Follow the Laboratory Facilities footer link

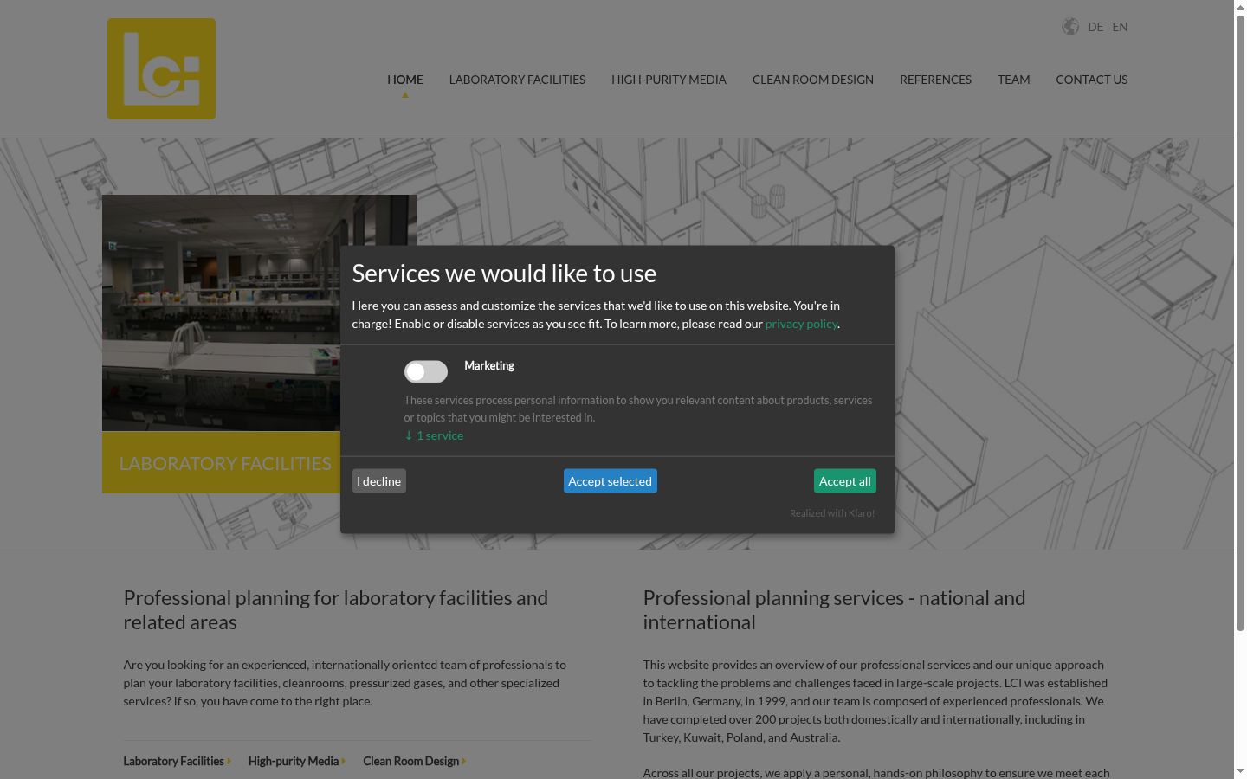click(177, 761)
